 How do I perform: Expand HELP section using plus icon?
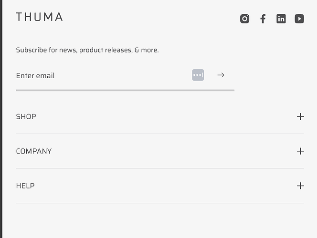300,186
